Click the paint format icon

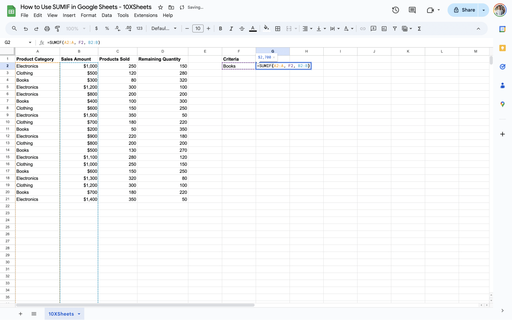pyautogui.click(x=57, y=29)
